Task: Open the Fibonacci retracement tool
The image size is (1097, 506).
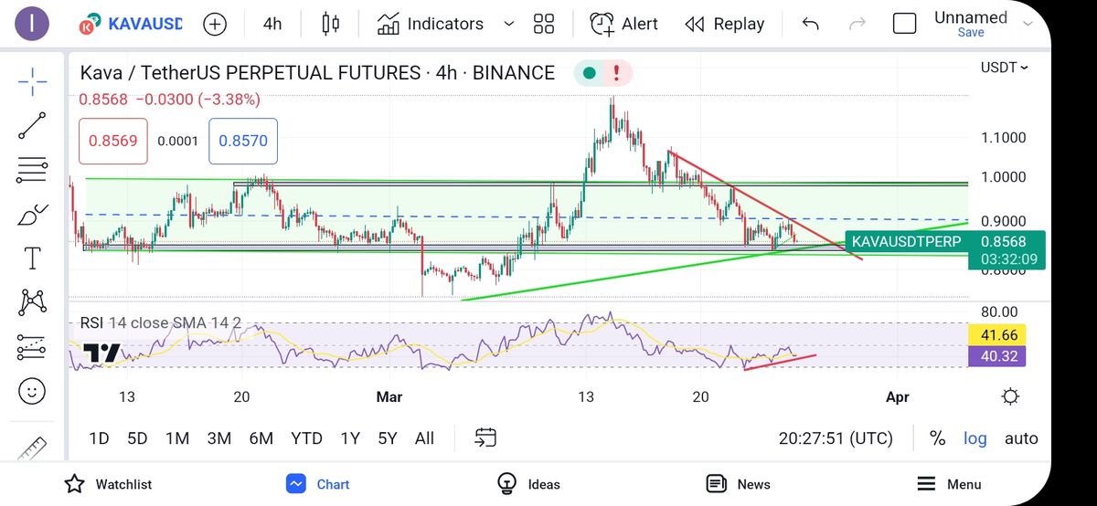Action: [x=32, y=169]
